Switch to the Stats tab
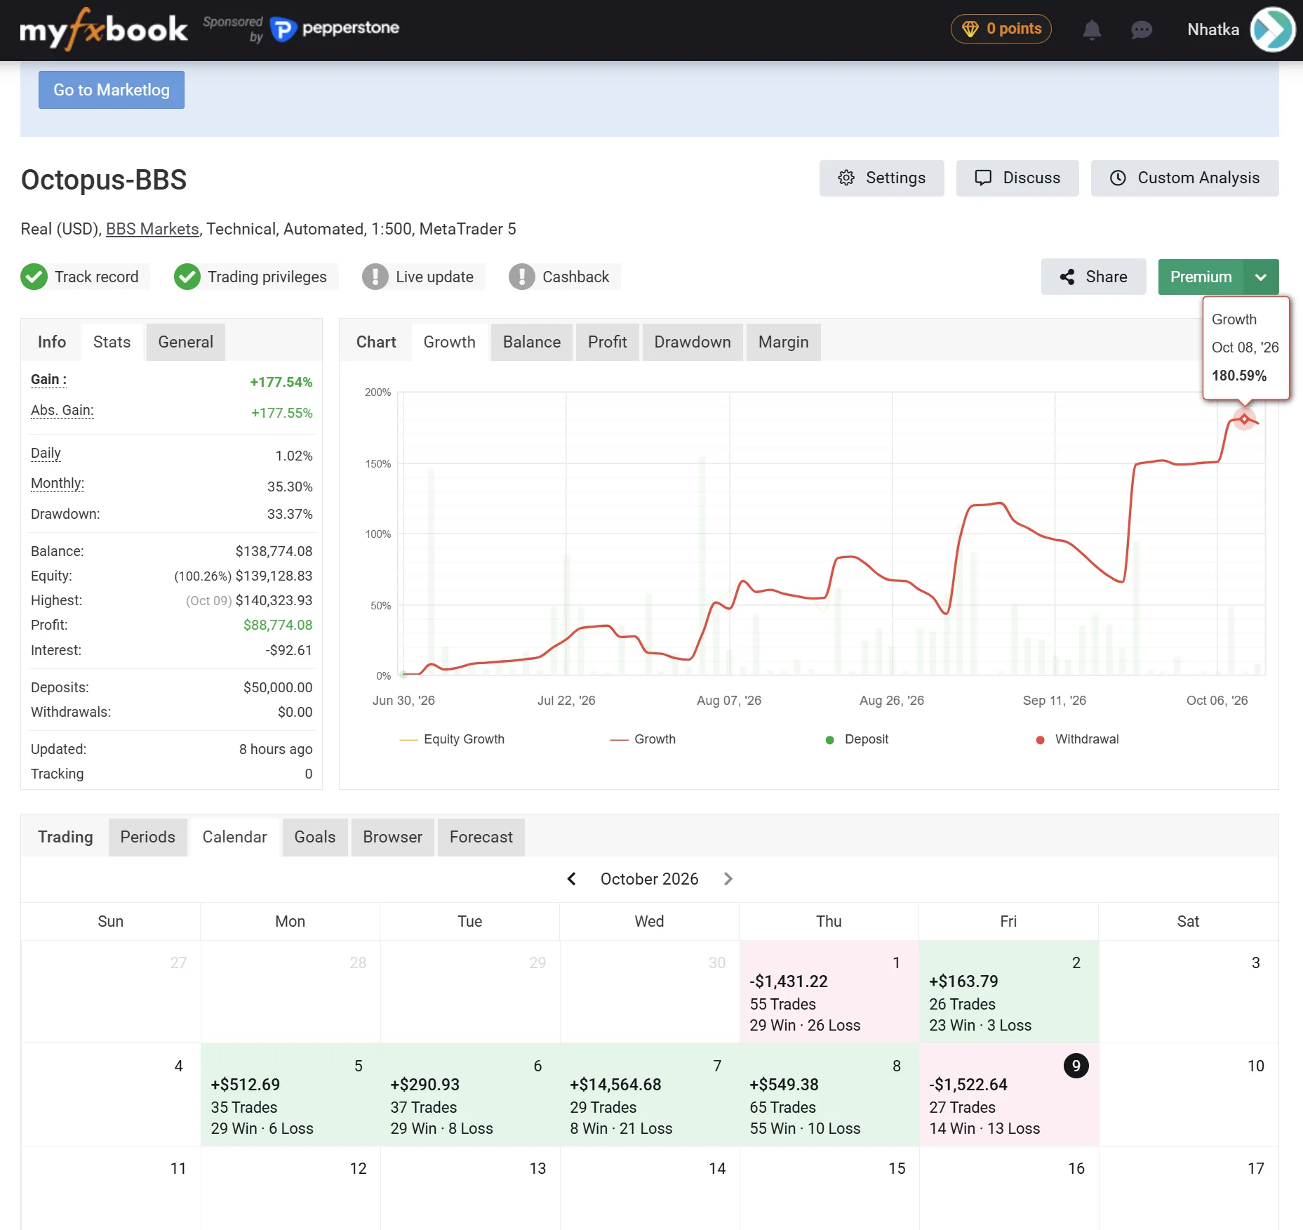Viewport: 1303px width, 1230px height. tap(112, 342)
